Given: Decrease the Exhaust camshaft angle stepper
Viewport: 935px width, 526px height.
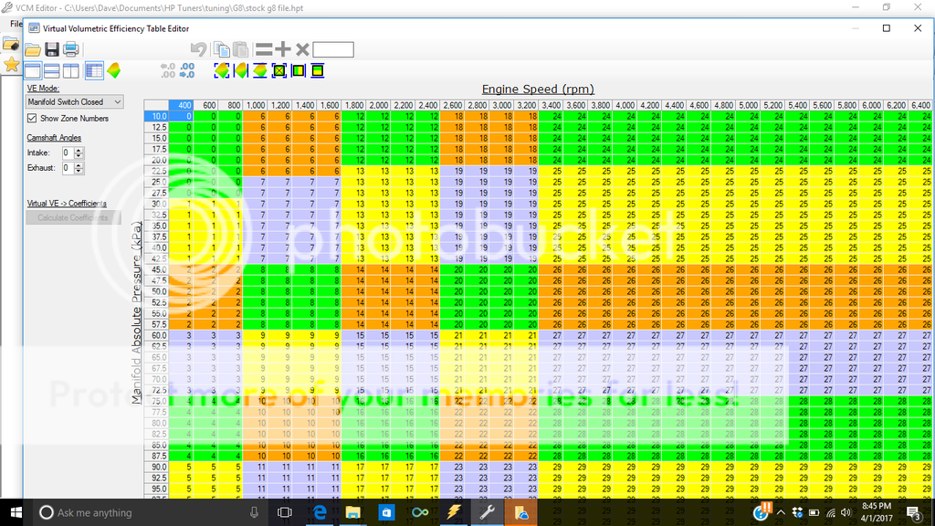Looking at the screenshot, I should click(x=79, y=173).
